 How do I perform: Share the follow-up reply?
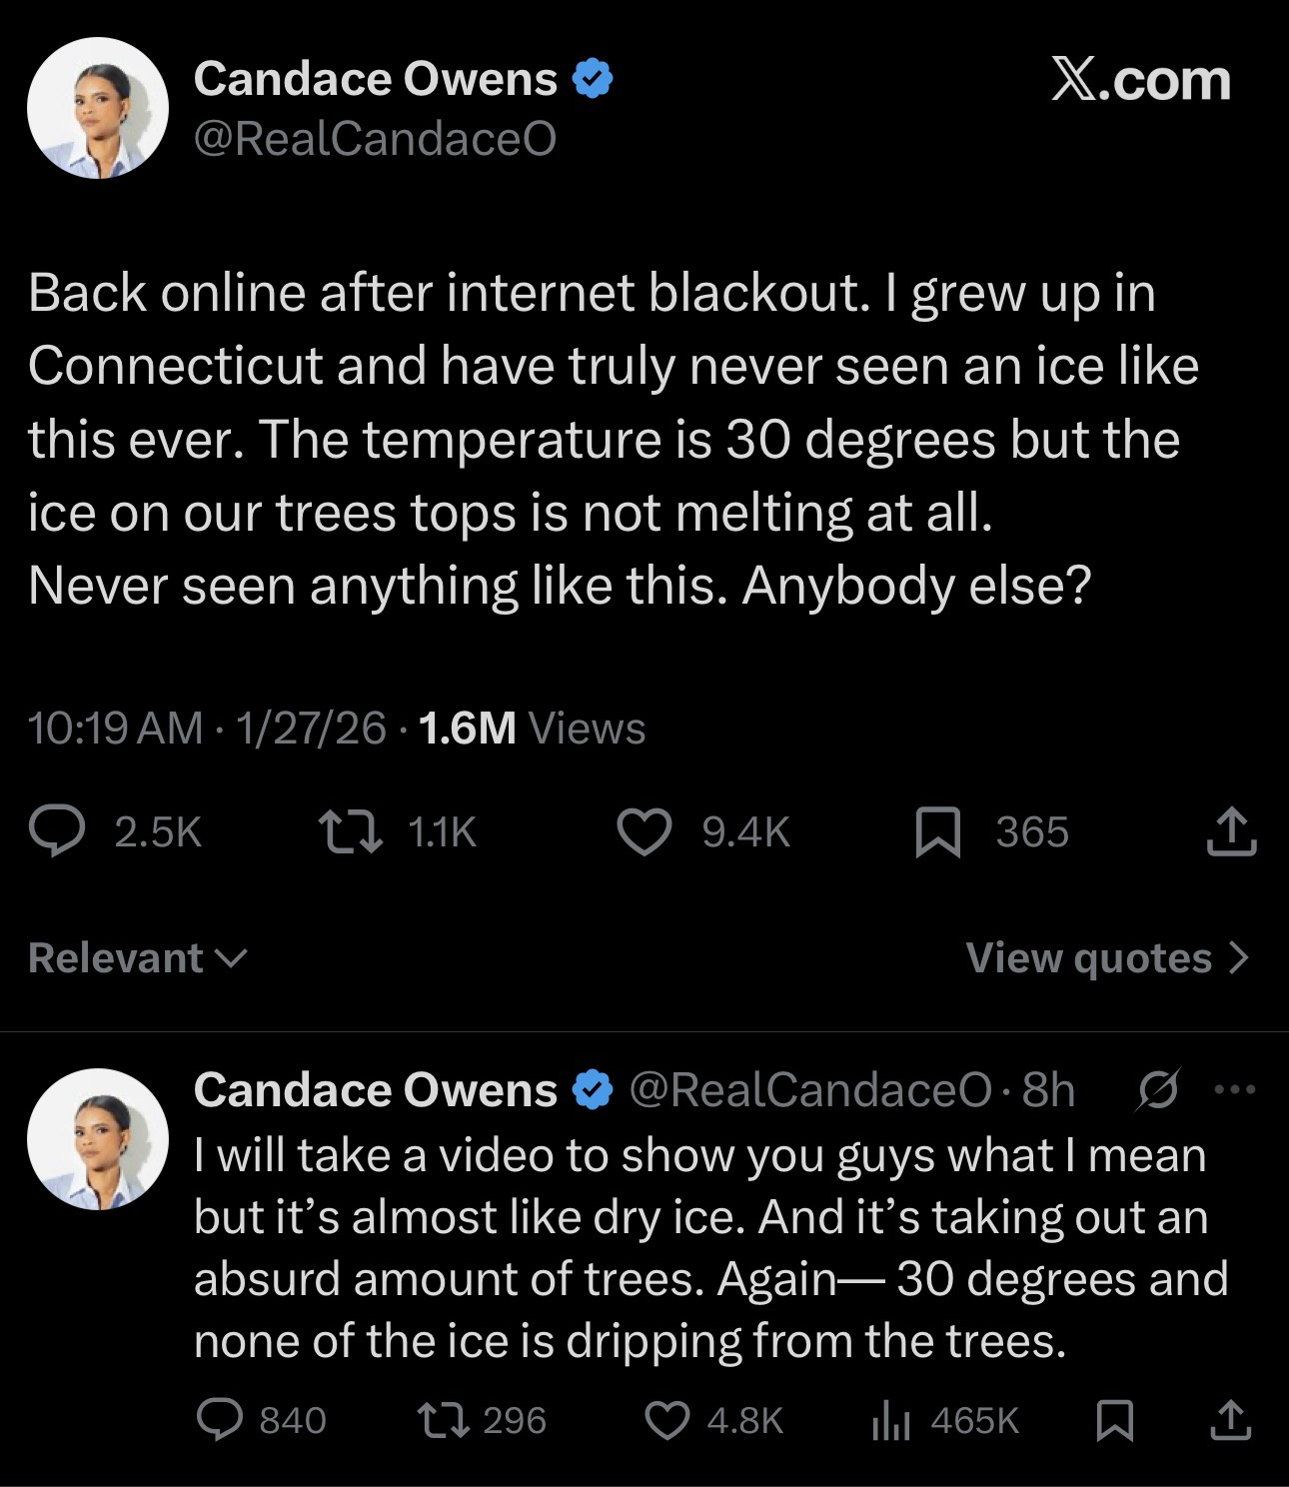1230,1420
